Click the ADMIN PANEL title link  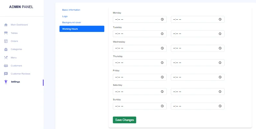[21, 7]
